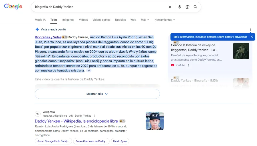This screenshot has width=257, height=146.
Task: Click Anexo:Discografía de Daddy chip
Action: 53,141
